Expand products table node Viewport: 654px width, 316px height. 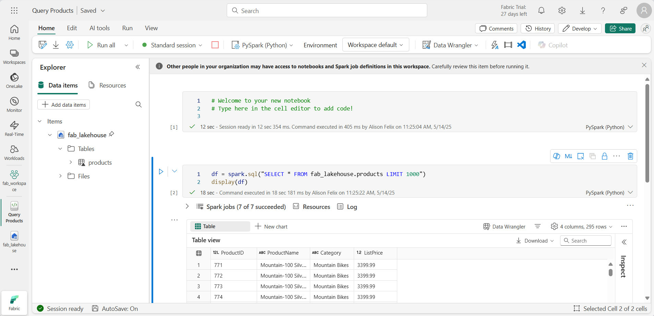[71, 162]
